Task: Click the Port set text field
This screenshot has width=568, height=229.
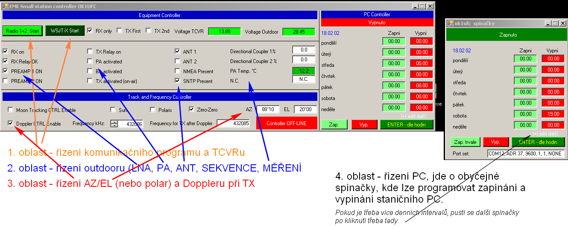Action: click(526, 154)
